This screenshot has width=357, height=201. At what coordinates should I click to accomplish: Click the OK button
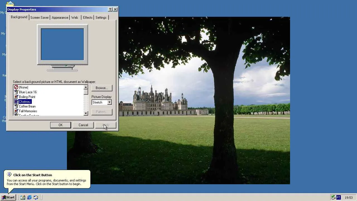pyautogui.click(x=61, y=125)
